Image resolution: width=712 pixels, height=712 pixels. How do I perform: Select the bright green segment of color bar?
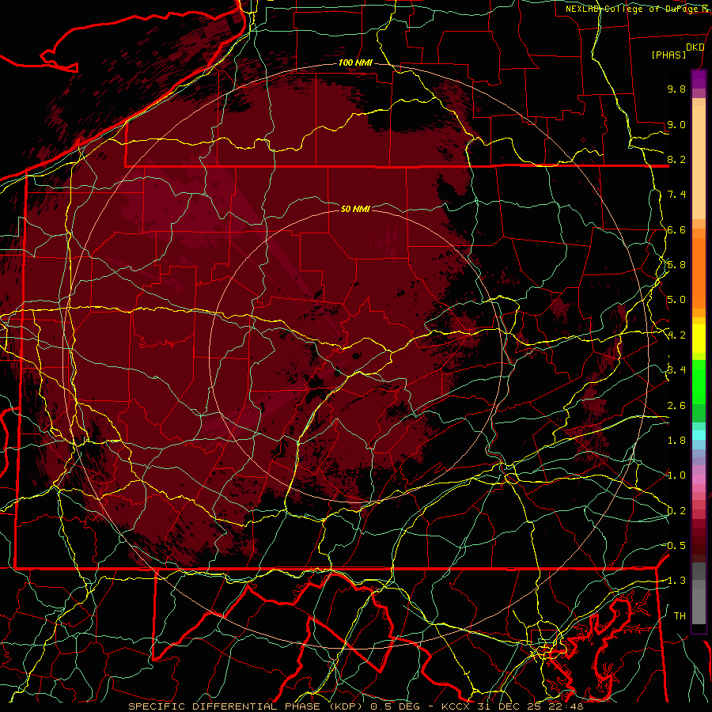(x=699, y=381)
